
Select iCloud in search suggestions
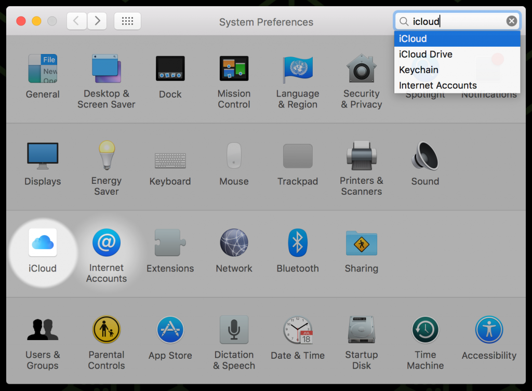pos(457,38)
